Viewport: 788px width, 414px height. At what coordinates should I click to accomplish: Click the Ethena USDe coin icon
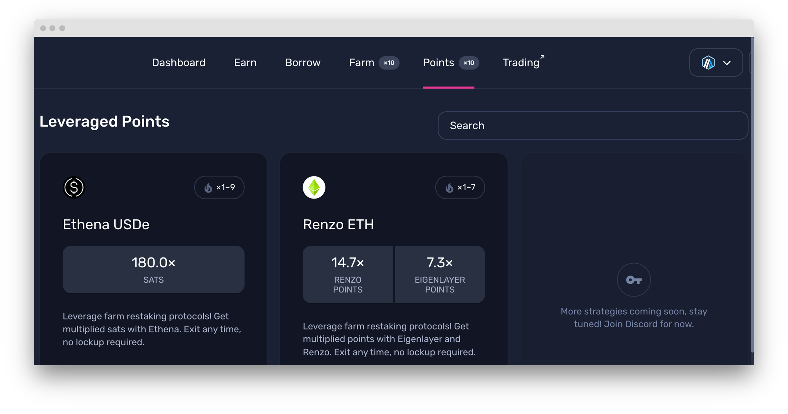(x=74, y=188)
